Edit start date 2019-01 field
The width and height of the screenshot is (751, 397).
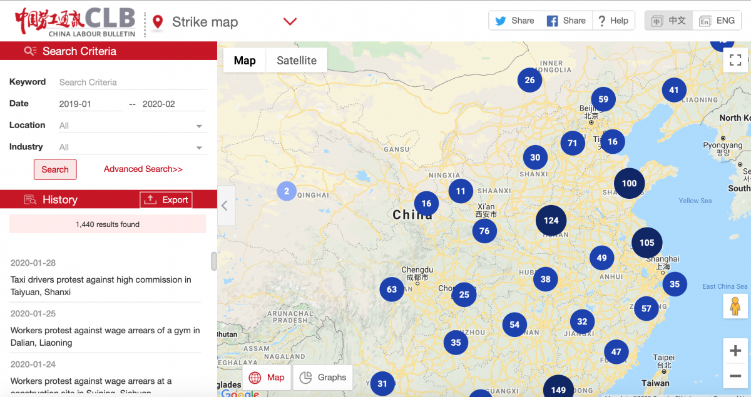[x=91, y=104]
